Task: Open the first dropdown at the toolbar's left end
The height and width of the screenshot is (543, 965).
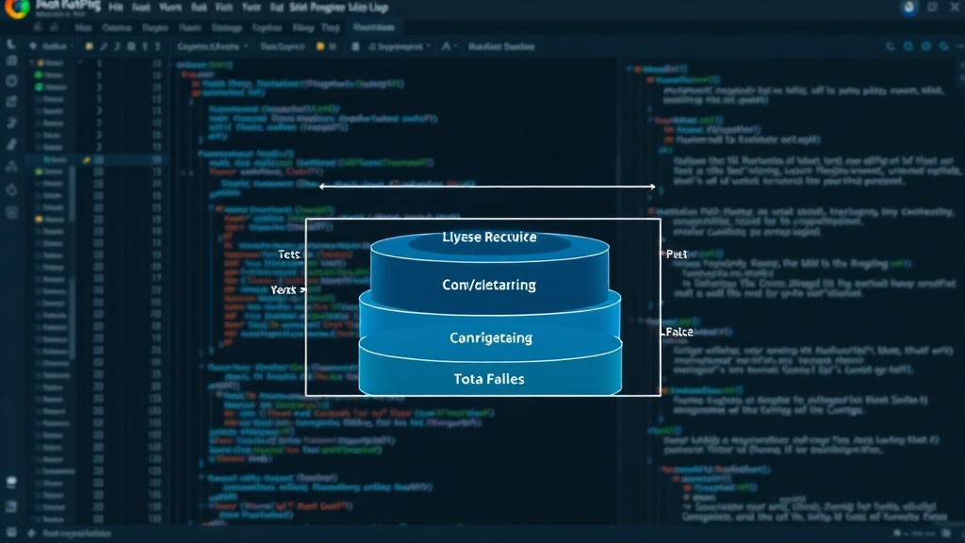Action: [x=54, y=46]
